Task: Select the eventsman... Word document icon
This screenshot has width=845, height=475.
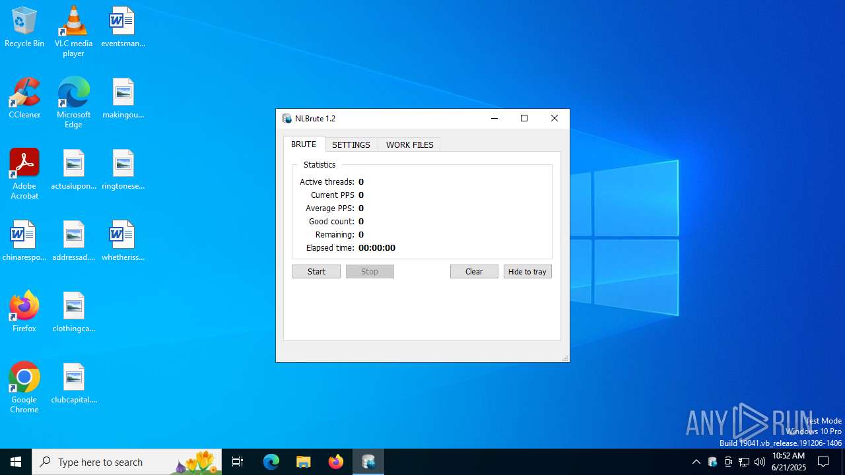Action: pos(123,27)
